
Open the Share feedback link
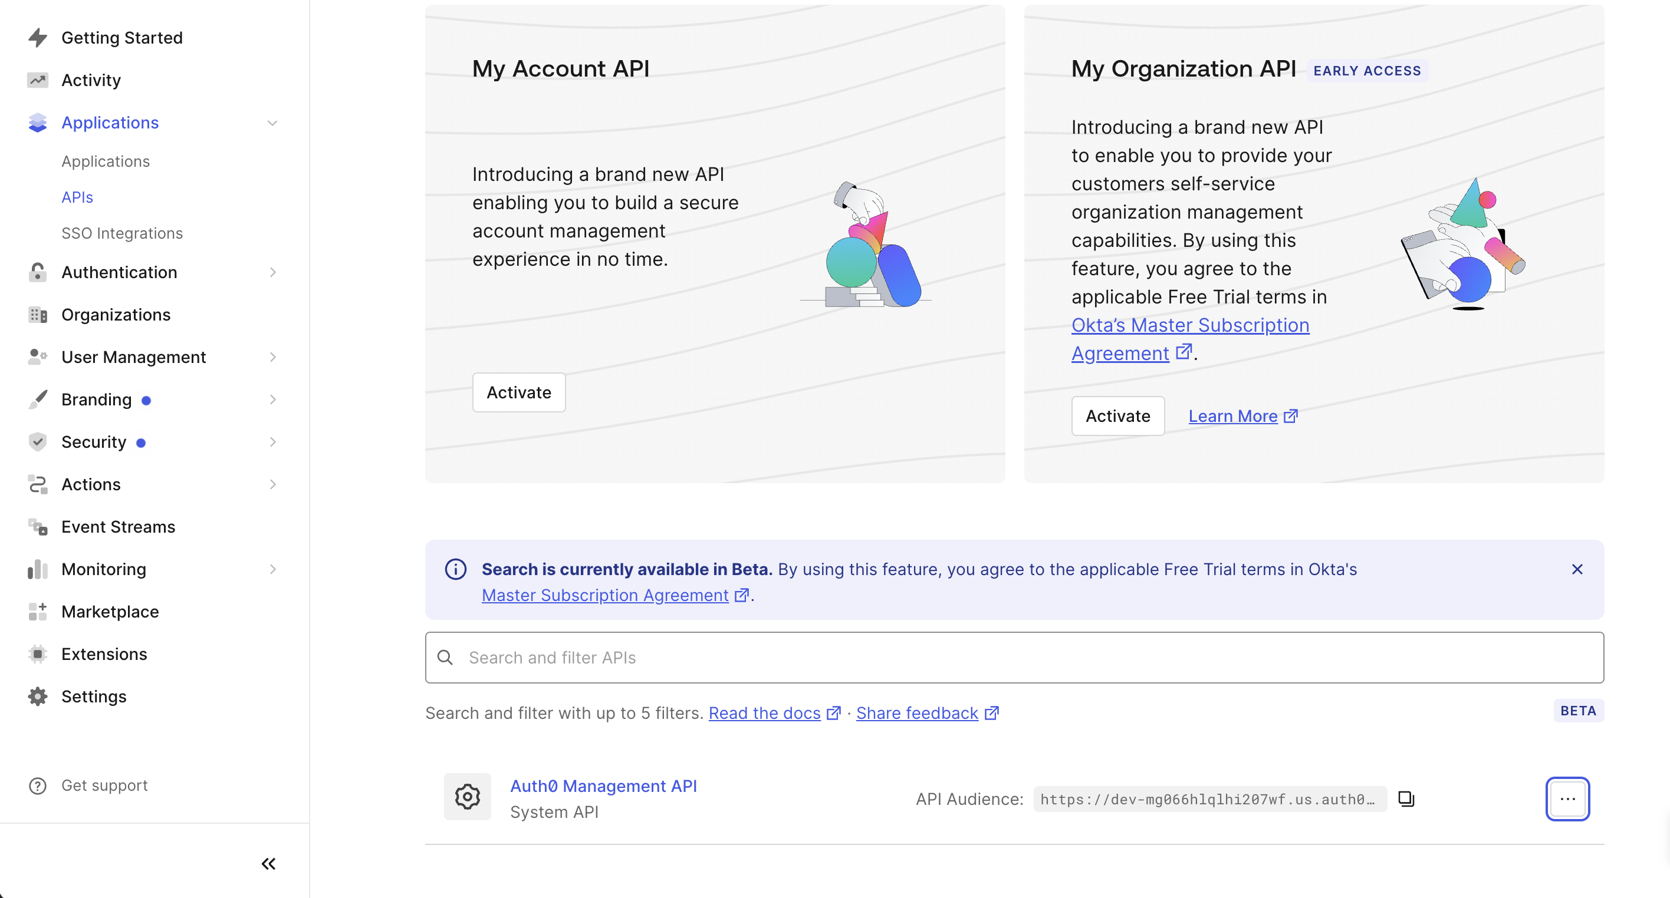point(927,714)
